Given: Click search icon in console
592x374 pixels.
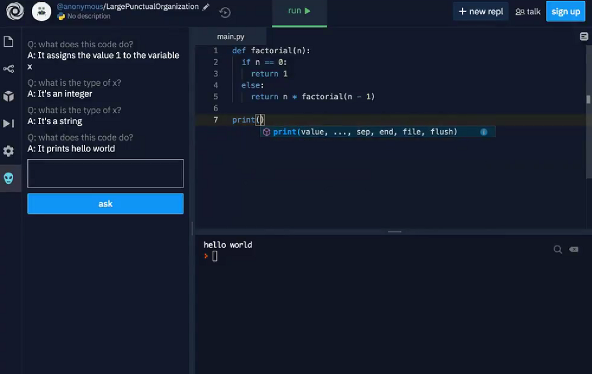Looking at the screenshot, I should click(x=558, y=250).
